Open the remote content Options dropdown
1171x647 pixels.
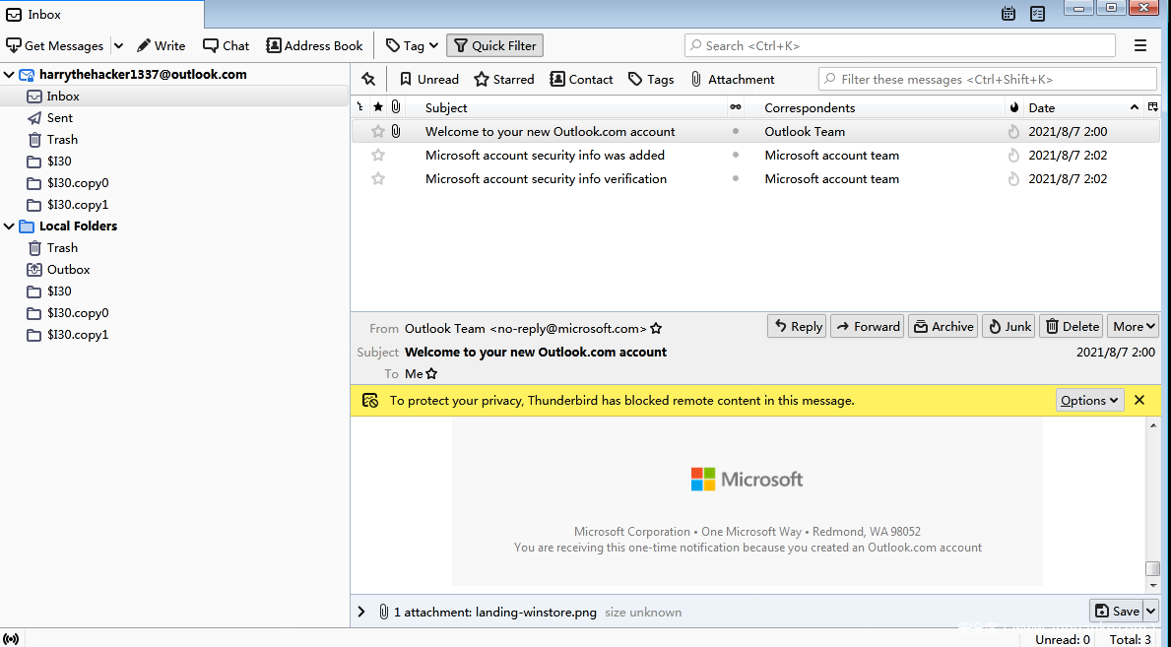tap(1089, 400)
